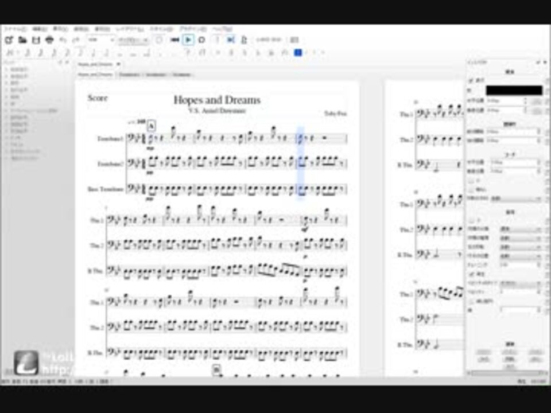The width and height of the screenshot is (551, 413).
Task: Toggle the metronome icon
Action: tap(244, 40)
